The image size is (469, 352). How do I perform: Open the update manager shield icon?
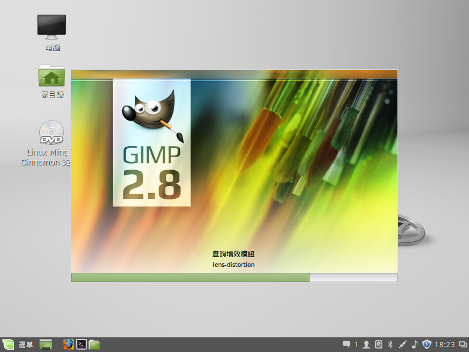(x=427, y=344)
